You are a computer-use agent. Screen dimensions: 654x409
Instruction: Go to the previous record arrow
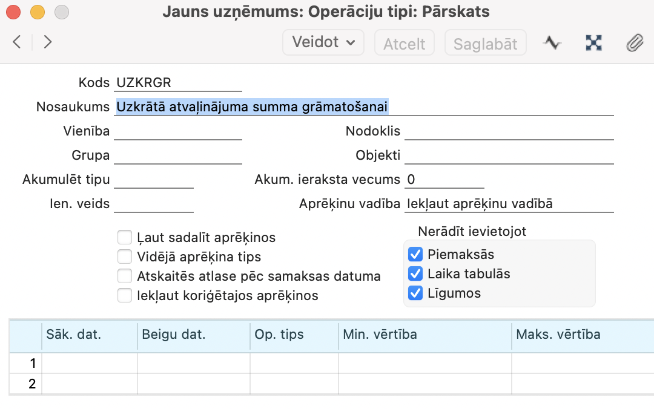click(x=17, y=42)
